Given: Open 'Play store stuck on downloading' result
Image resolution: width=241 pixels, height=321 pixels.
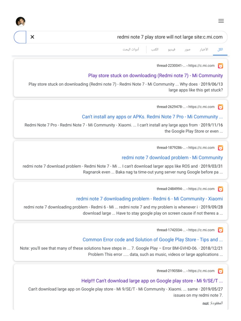Looking at the screenshot, I should (155, 76).
